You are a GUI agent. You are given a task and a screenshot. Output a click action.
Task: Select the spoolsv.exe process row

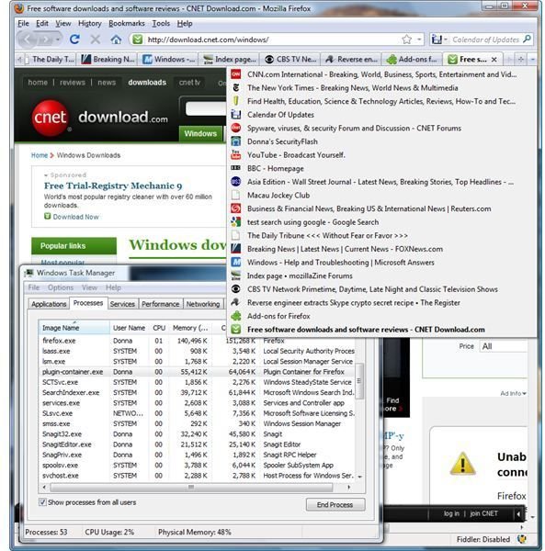click(197, 466)
